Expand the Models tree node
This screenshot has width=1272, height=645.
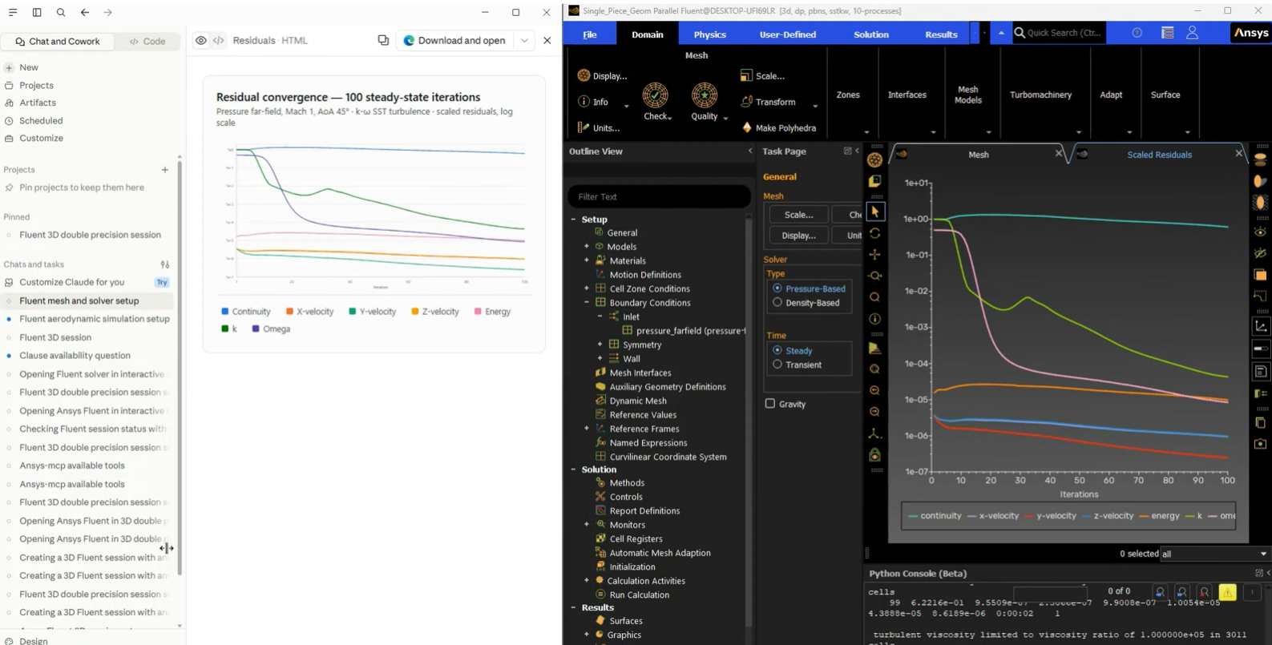click(x=587, y=247)
